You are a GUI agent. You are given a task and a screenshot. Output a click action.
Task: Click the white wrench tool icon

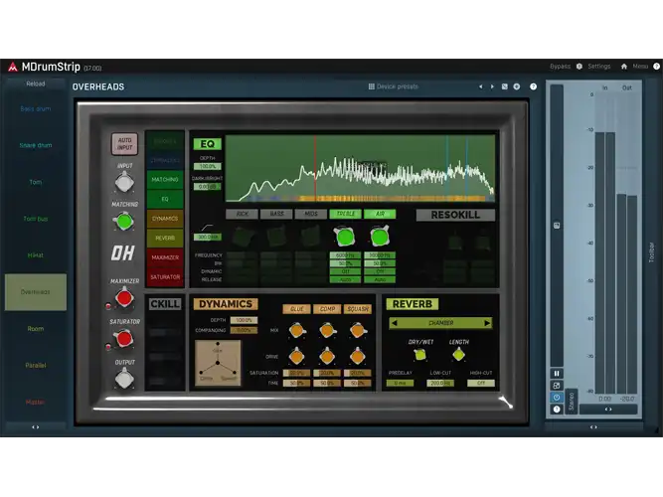(x=506, y=403)
